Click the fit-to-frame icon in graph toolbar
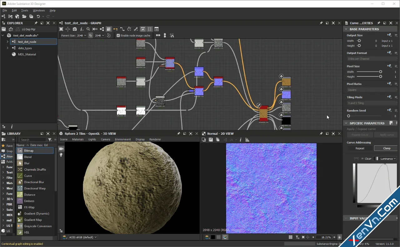400x247 pixels. (x=61, y=29)
